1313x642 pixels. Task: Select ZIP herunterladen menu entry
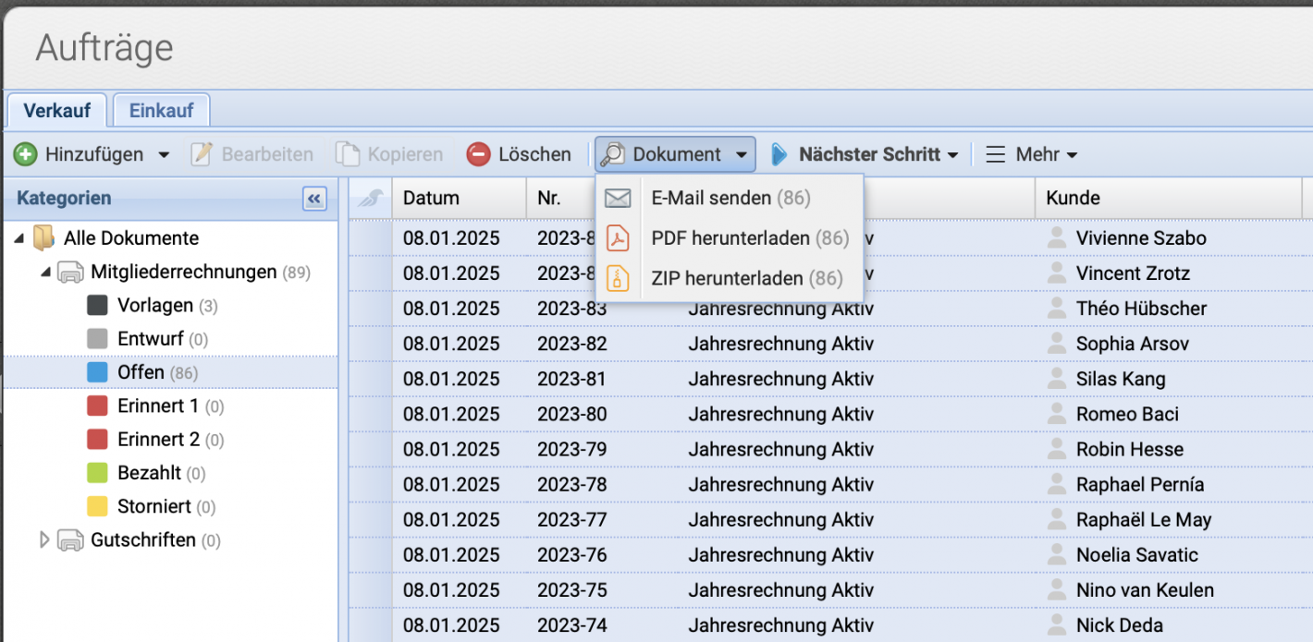(x=730, y=278)
